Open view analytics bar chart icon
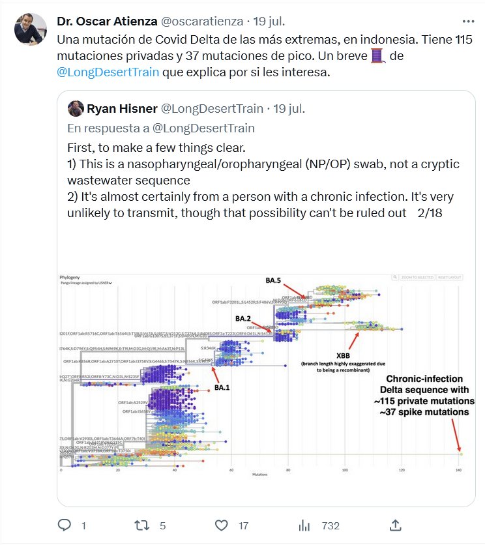Screen dimensions: 485x545 [304, 525]
